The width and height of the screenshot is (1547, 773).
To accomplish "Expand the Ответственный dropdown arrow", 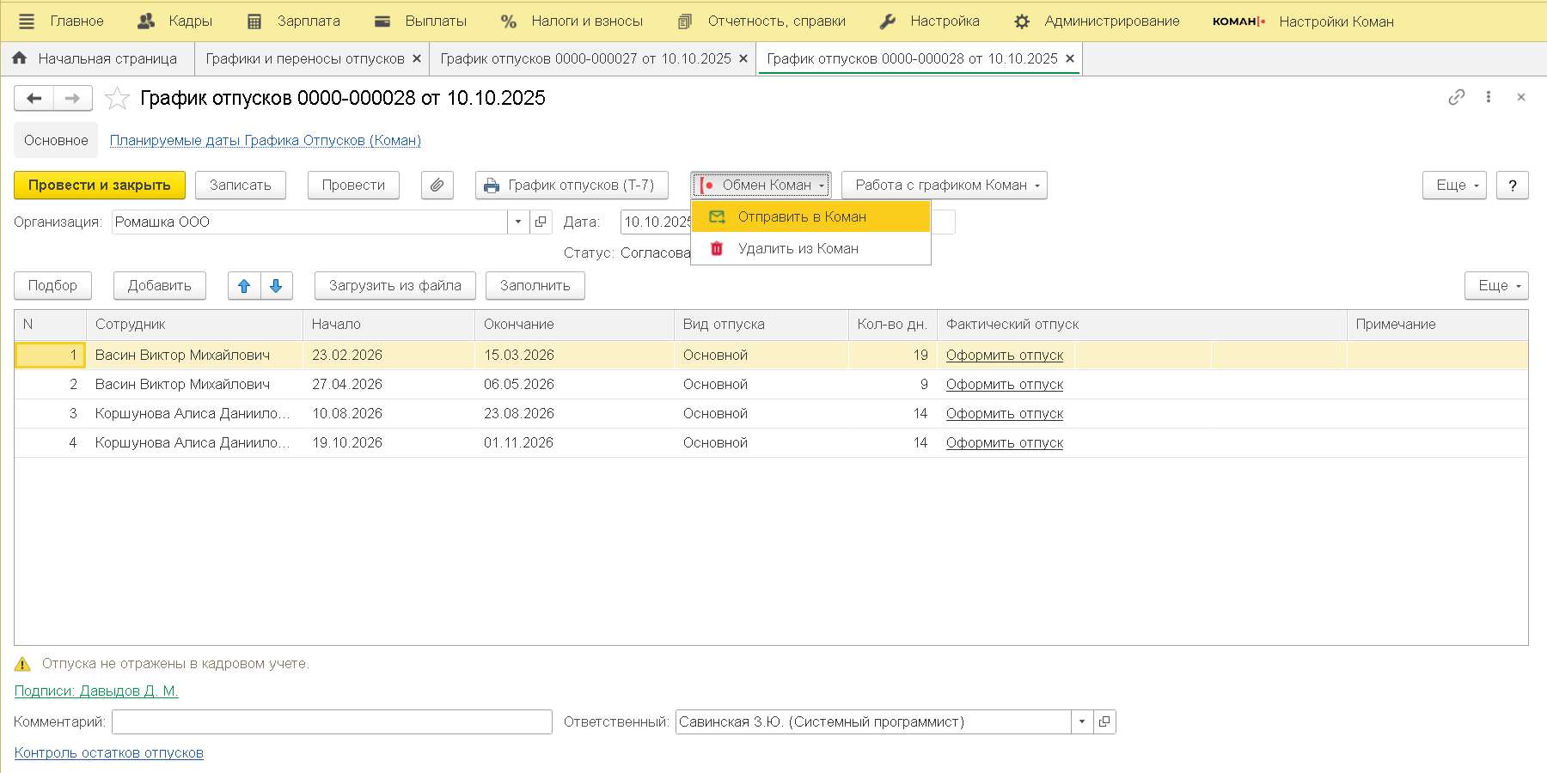I will click(x=1082, y=722).
